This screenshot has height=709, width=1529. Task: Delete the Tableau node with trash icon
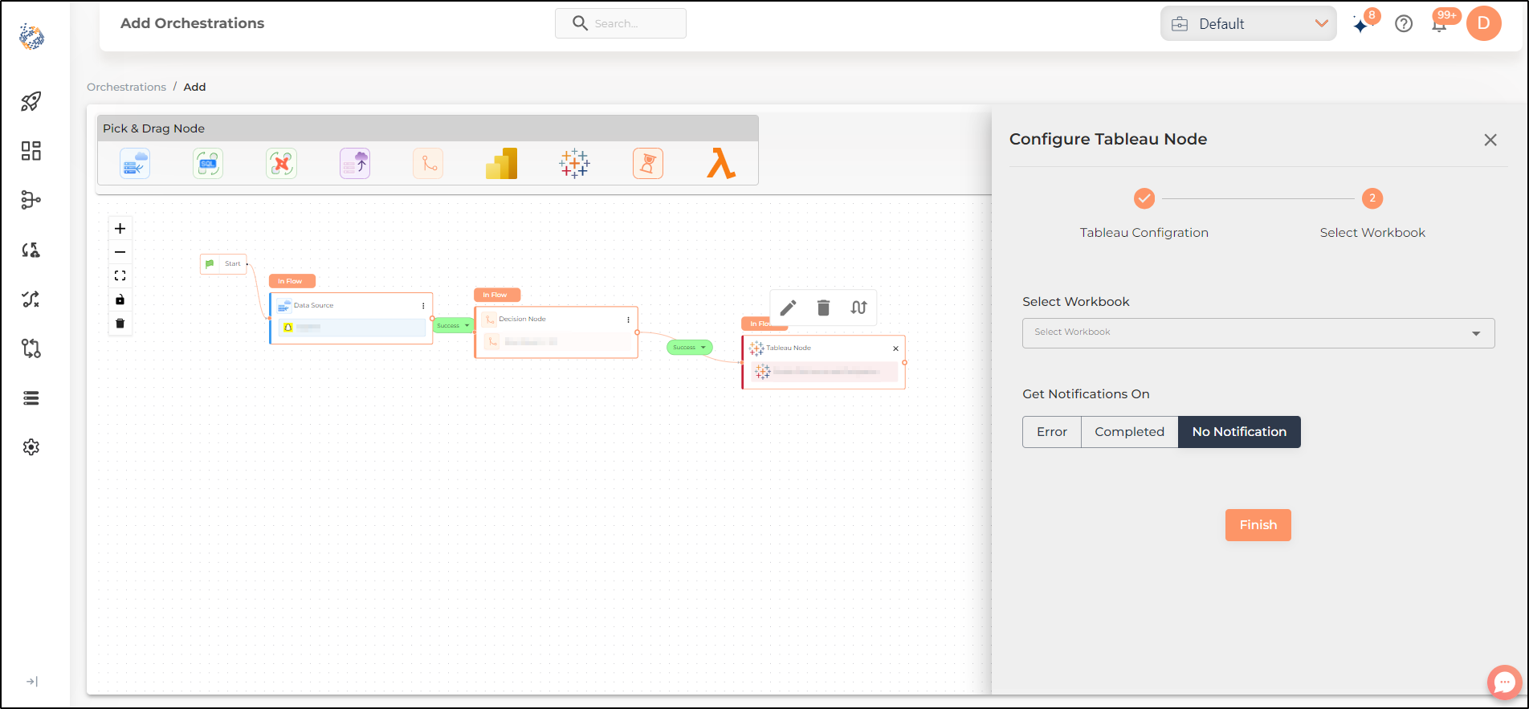(823, 308)
